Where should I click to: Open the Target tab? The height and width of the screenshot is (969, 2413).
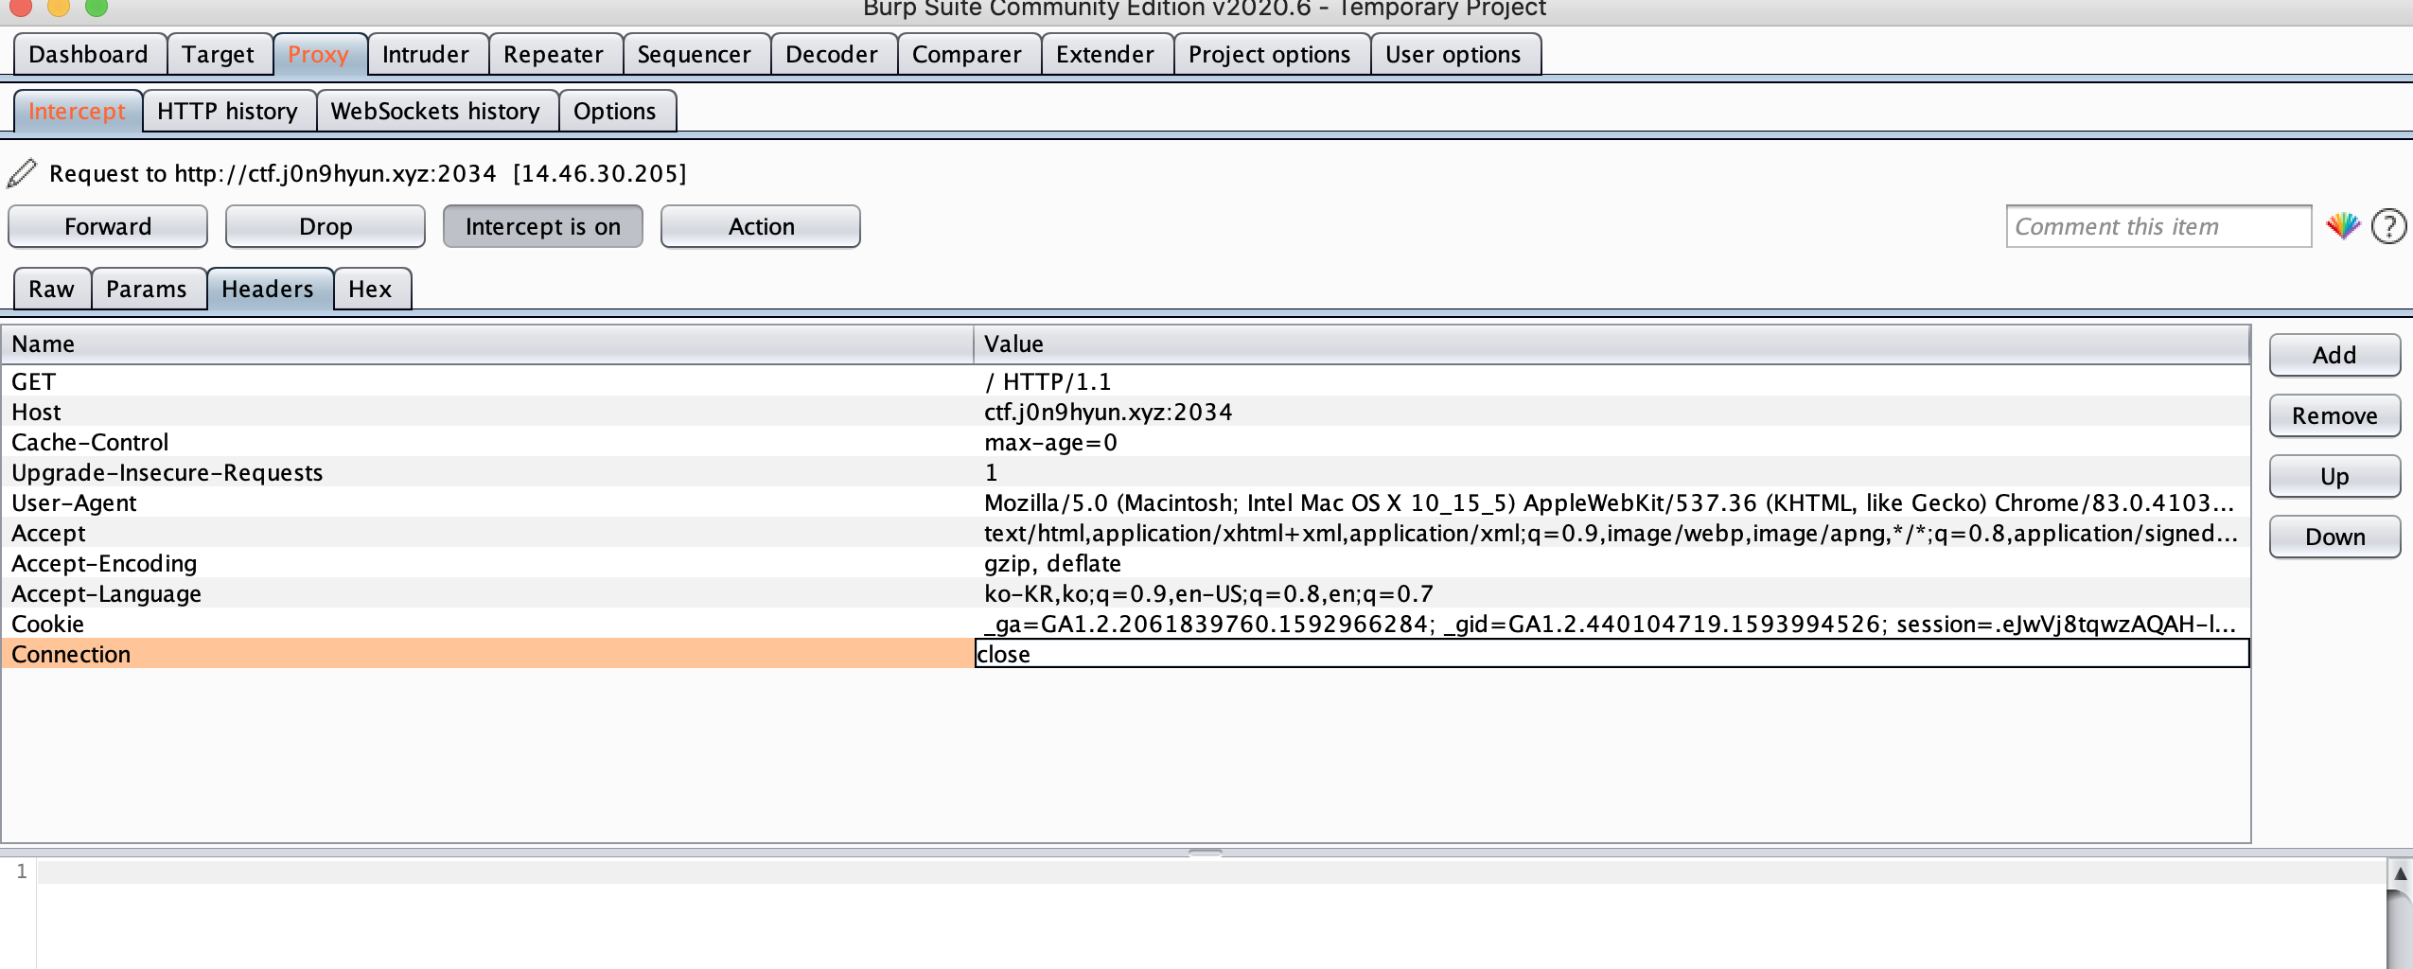[x=219, y=55]
